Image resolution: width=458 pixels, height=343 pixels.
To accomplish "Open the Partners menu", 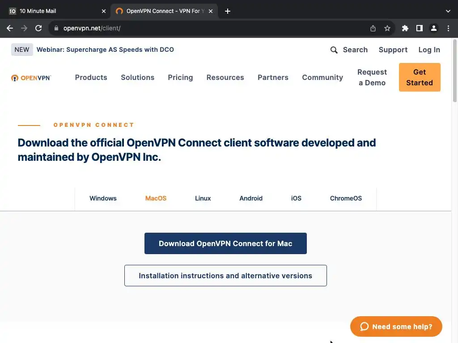I will [273, 77].
